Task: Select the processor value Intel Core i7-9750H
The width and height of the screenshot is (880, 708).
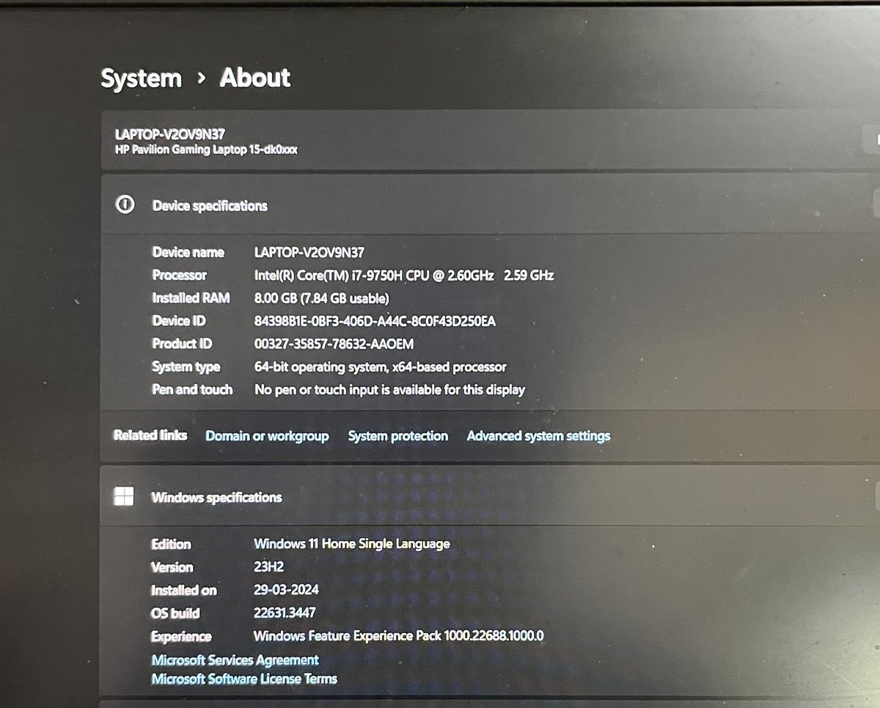Action: pyautogui.click(x=403, y=276)
